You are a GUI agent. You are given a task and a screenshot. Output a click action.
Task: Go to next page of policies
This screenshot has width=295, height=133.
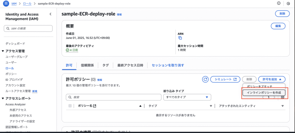(x=274, y=97)
